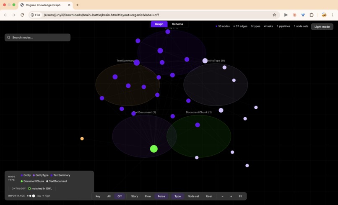Select the Key label option
This screenshot has width=338, height=205.
[x=98, y=196]
